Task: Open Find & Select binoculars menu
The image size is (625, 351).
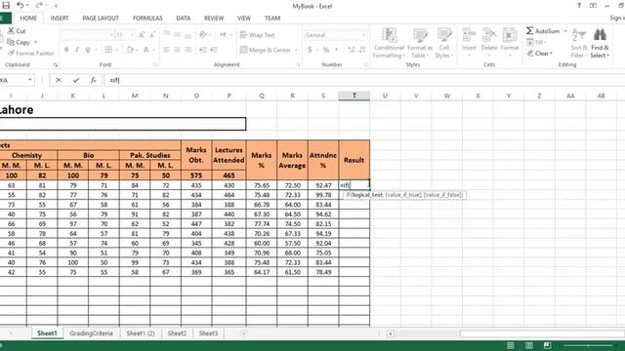Action: [600, 43]
